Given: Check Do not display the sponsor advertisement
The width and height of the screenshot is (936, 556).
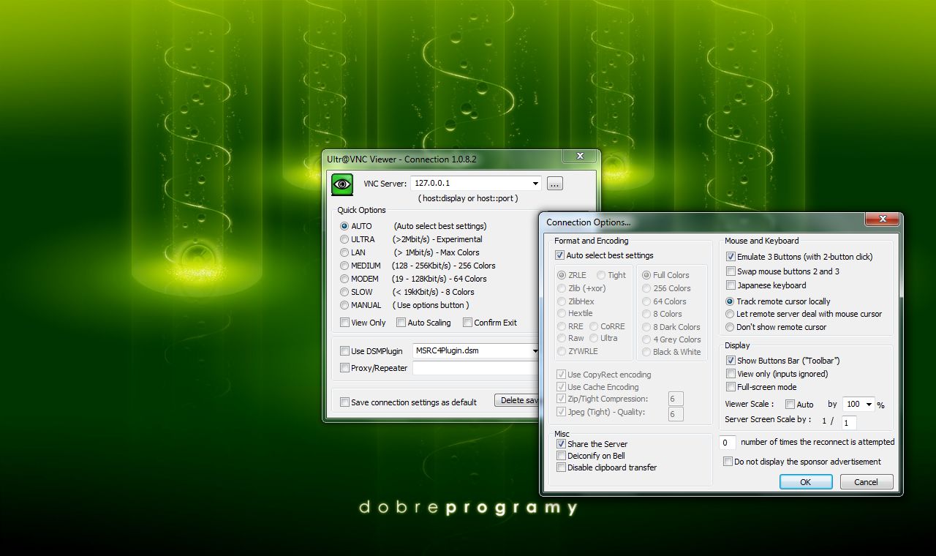Looking at the screenshot, I should tap(728, 462).
